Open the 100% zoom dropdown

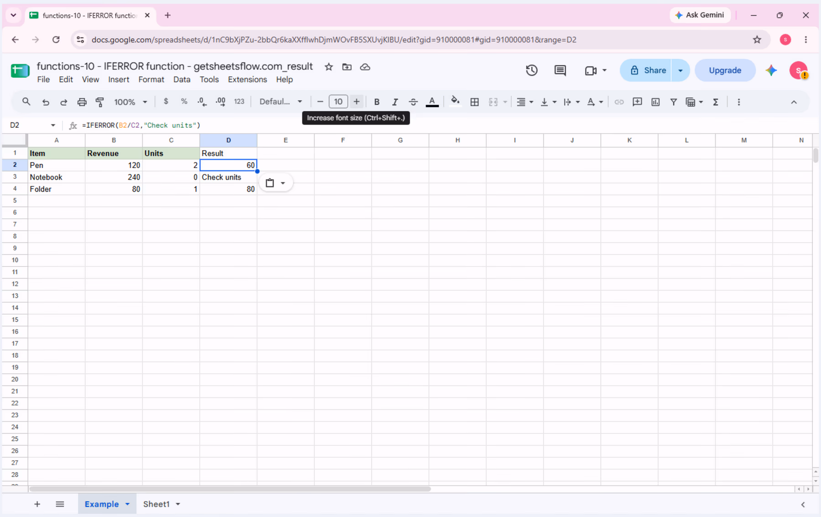click(130, 102)
